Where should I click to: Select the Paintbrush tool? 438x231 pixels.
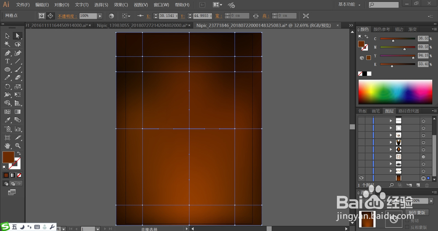pyautogui.click(x=18, y=69)
